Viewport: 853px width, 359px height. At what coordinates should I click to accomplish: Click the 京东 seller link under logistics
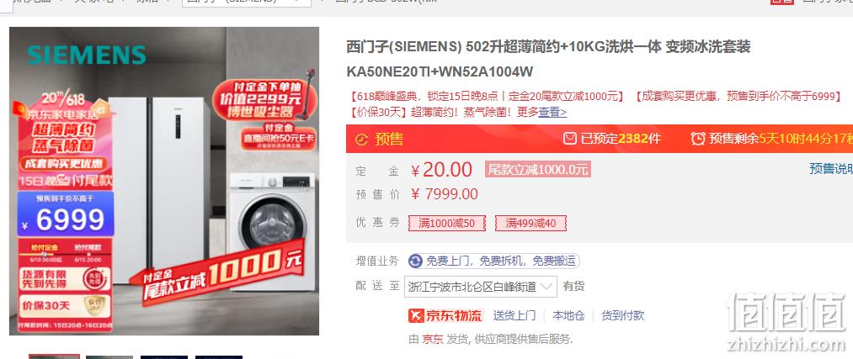(433, 340)
